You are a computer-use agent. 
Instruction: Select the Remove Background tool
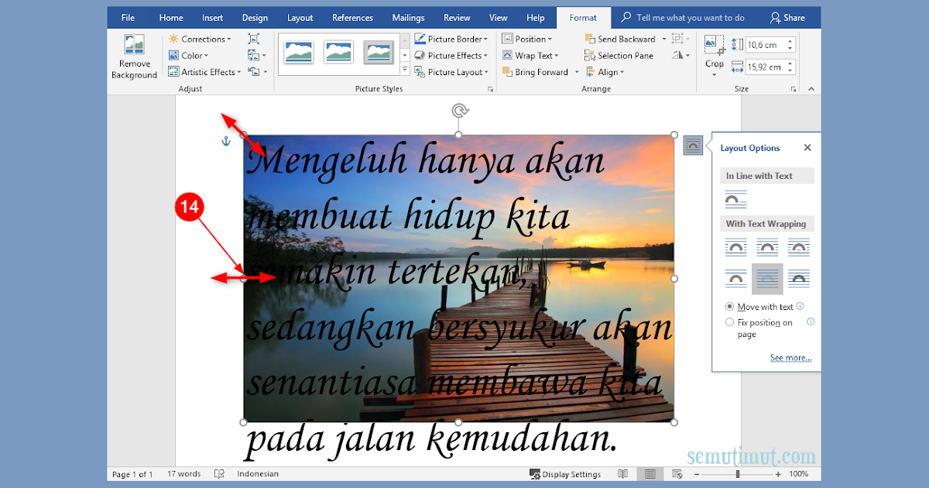[x=133, y=56]
